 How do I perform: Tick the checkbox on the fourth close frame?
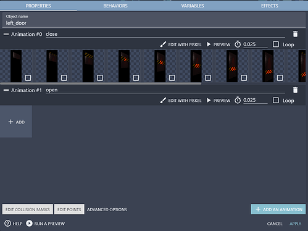[136, 78]
